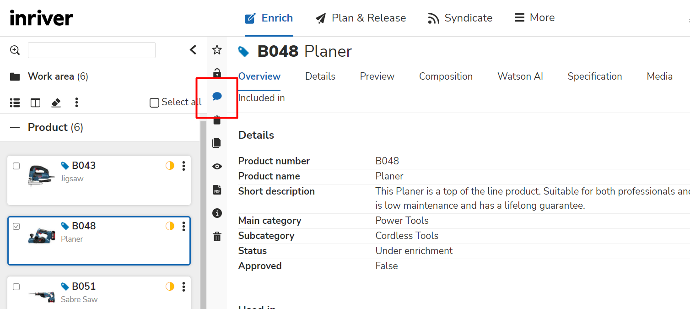The image size is (690, 309).
Task: Click the copy entity icon
Action: point(217,143)
